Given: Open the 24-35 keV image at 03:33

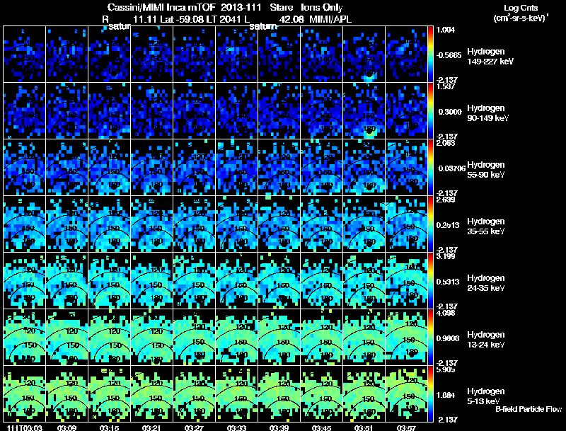Looking at the screenshot, I should (x=237, y=281).
